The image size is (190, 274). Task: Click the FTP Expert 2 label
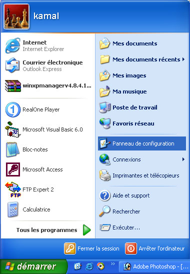pyautogui.click(x=38, y=189)
